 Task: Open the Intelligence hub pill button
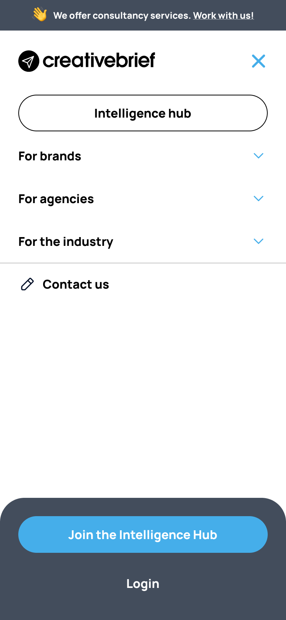(143, 113)
